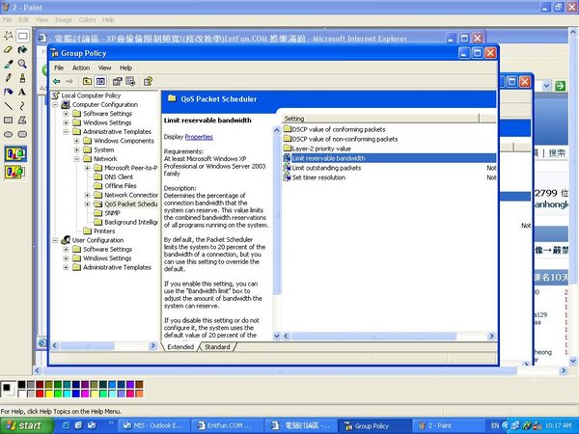Click the Forward arrow in Group Policy toolbar
This screenshot has width=579, height=434.
[x=69, y=81]
